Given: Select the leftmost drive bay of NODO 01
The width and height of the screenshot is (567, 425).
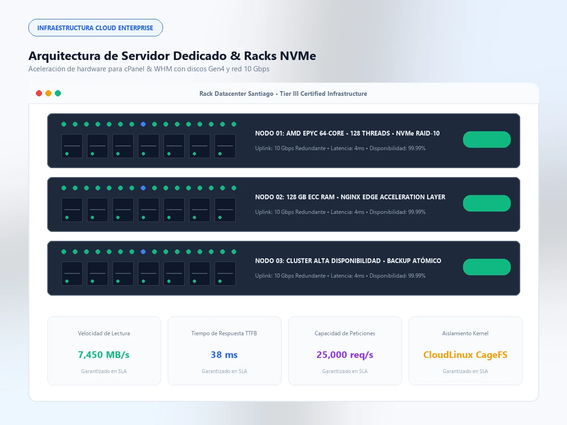Looking at the screenshot, I should pos(72,146).
